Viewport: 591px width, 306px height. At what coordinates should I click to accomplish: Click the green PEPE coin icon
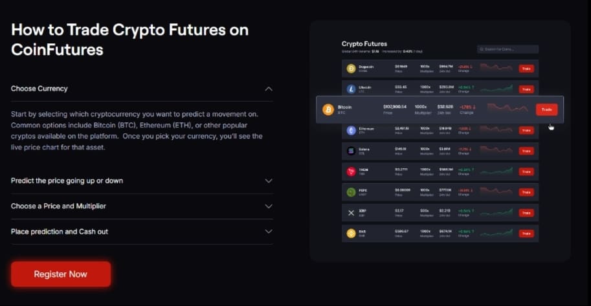click(x=351, y=192)
